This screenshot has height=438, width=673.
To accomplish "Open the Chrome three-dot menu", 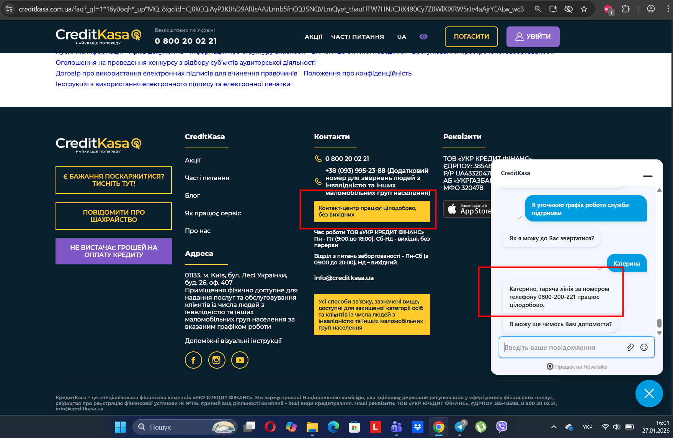I will point(668,9).
